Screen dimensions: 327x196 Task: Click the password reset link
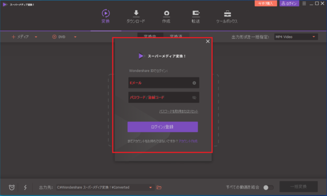178,111
